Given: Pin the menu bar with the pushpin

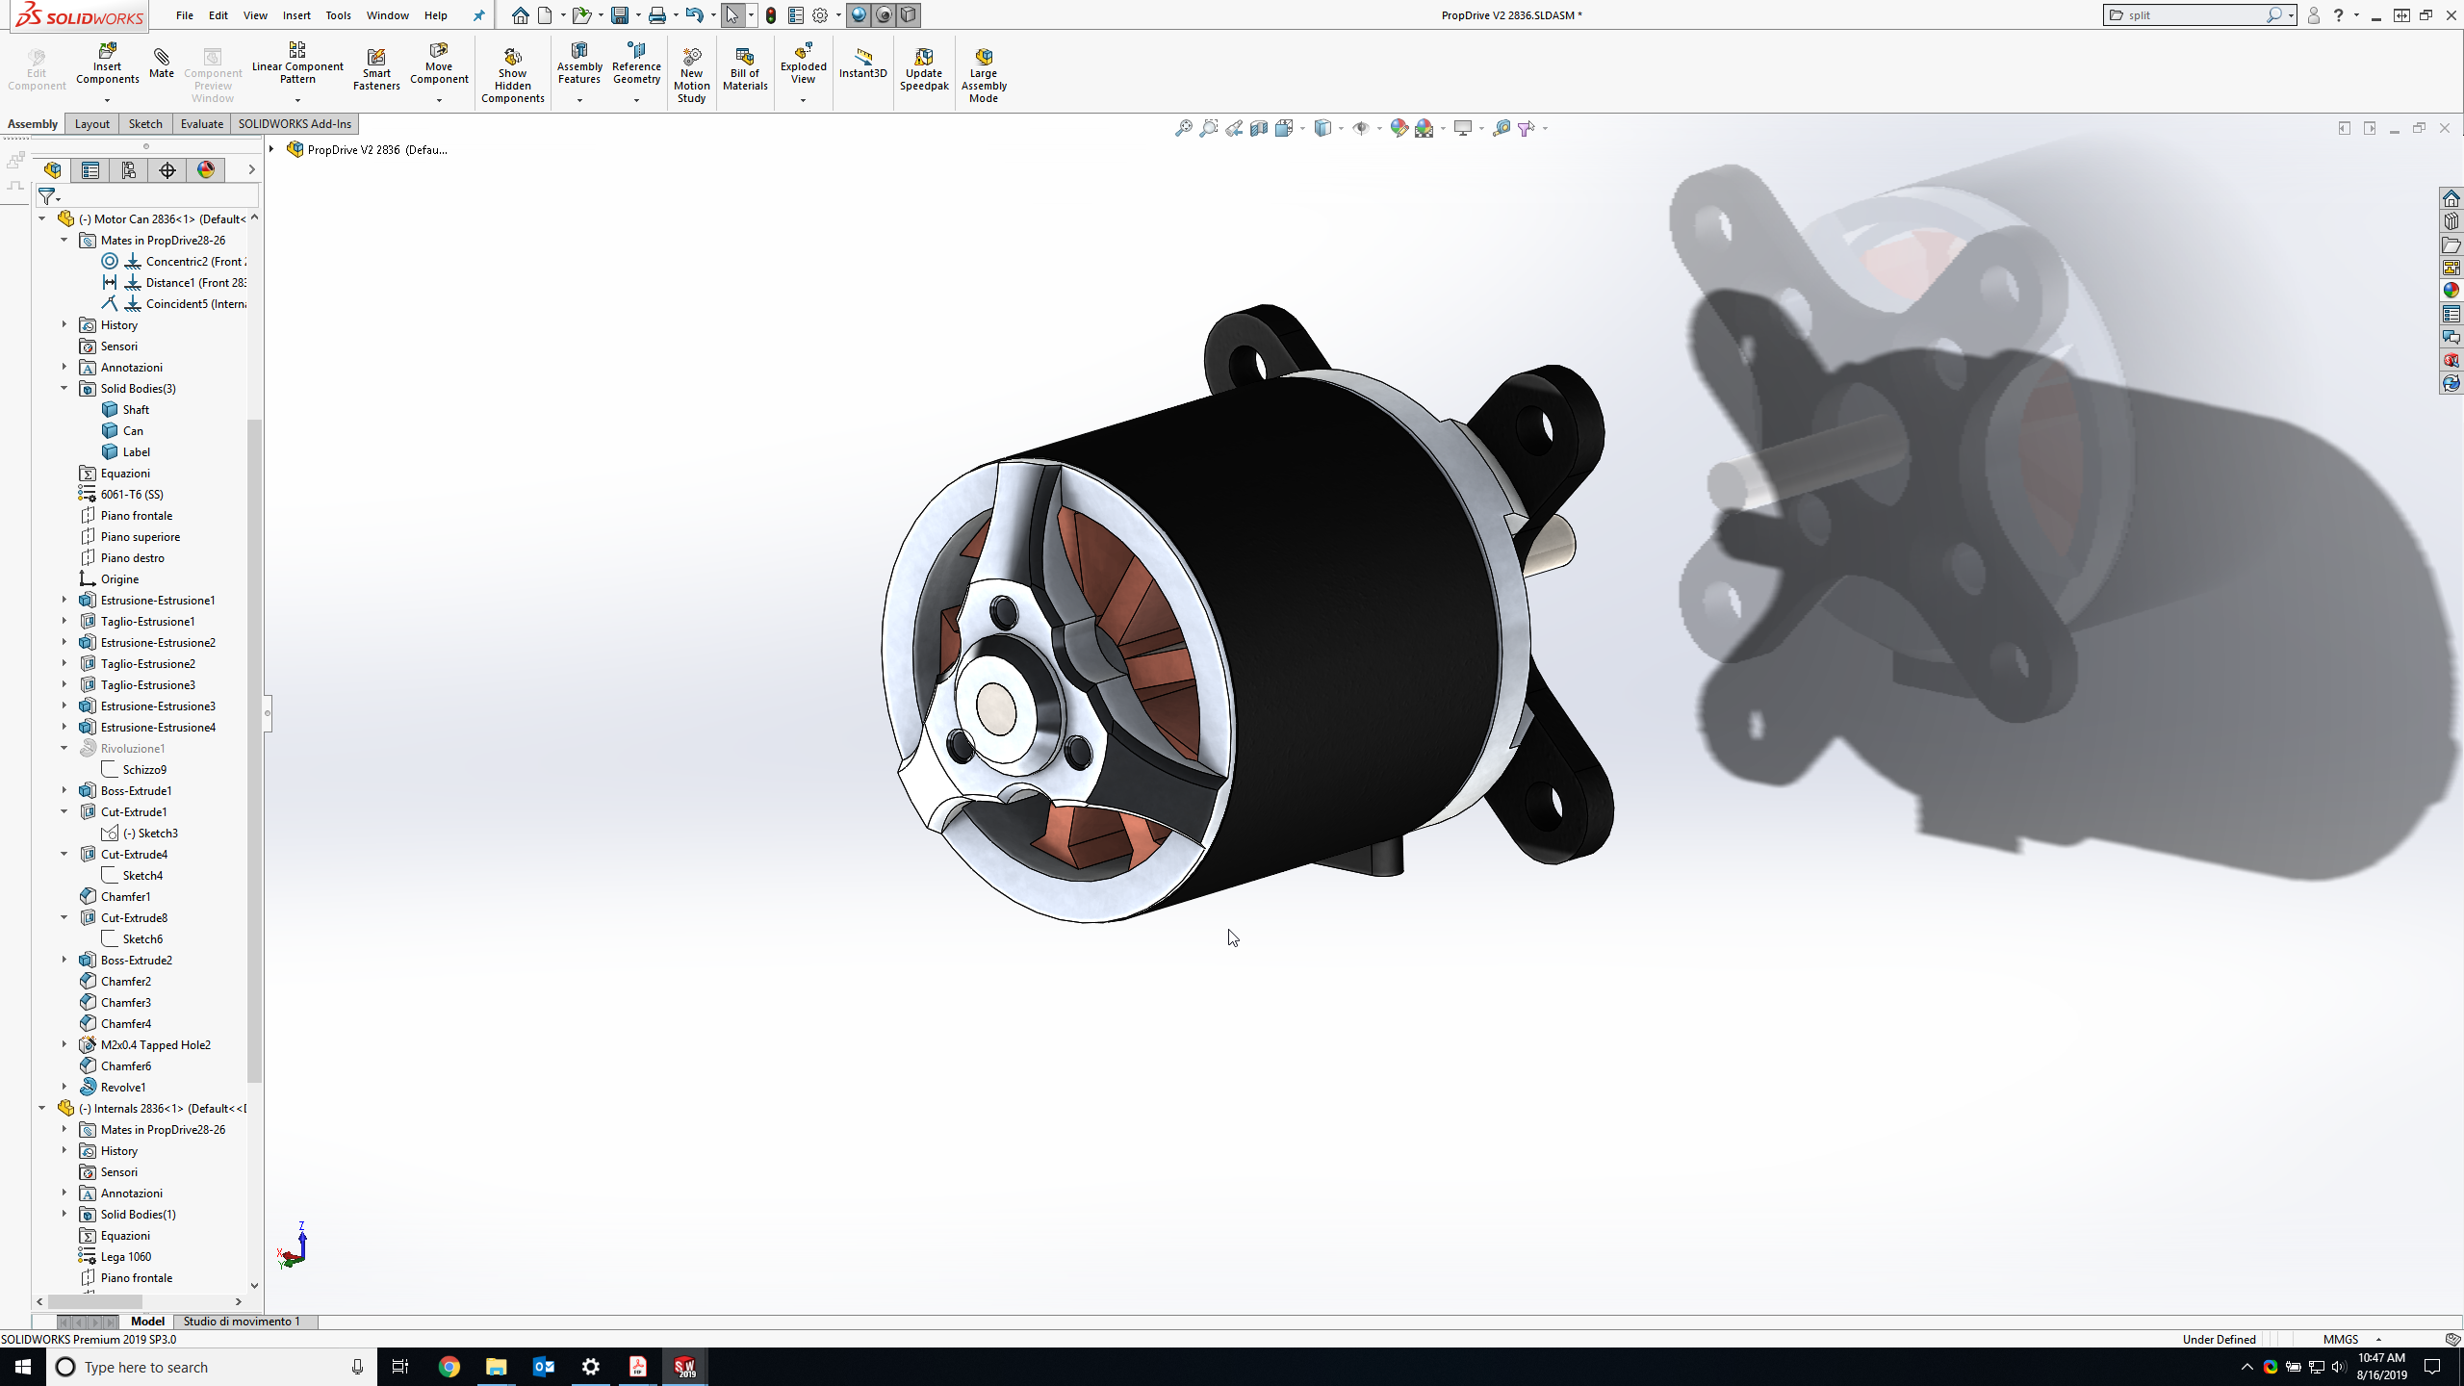Looking at the screenshot, I should tap(478, 15).
